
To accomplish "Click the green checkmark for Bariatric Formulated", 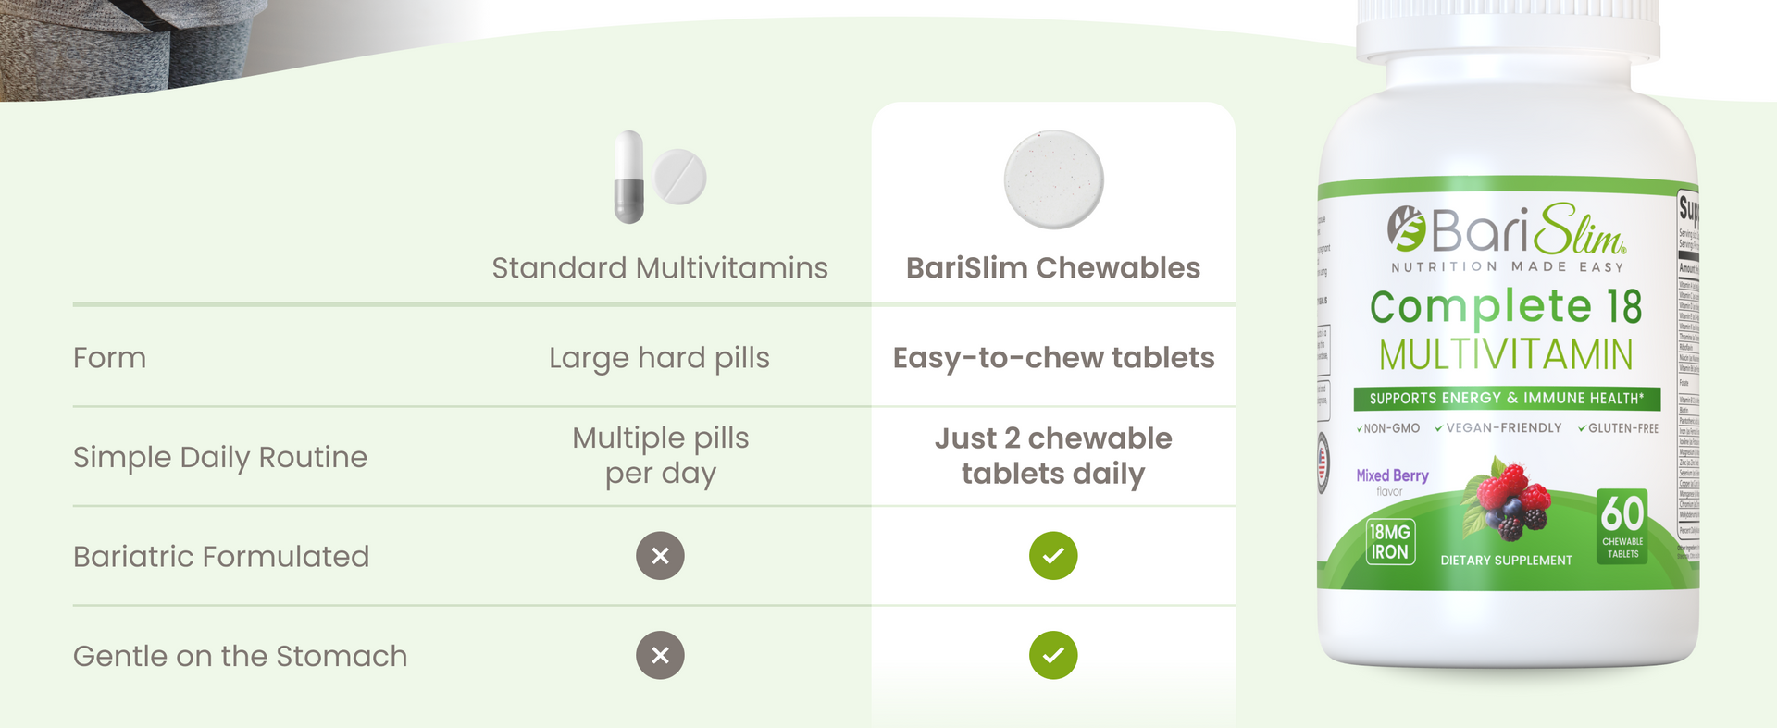I will tap(1053, 556).
